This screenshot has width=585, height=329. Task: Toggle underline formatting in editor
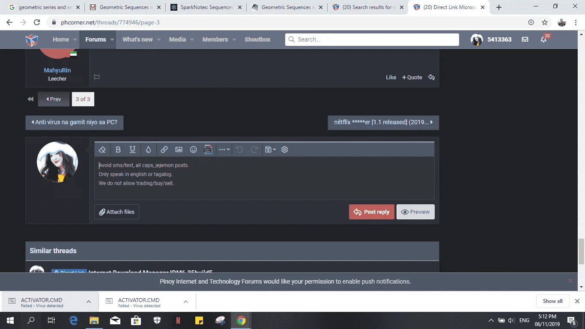pyautogui.click(x=133, y=150)
